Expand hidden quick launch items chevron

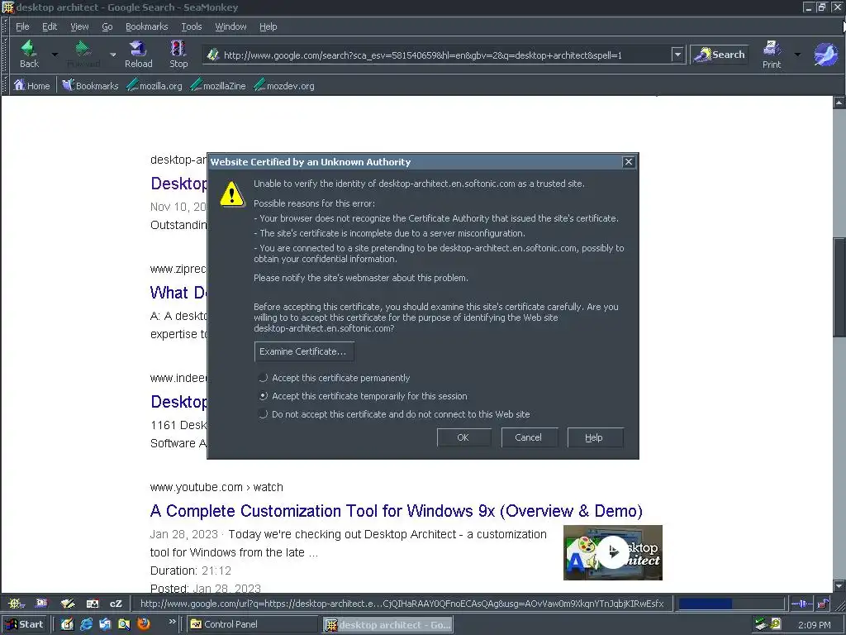point(172,622)
